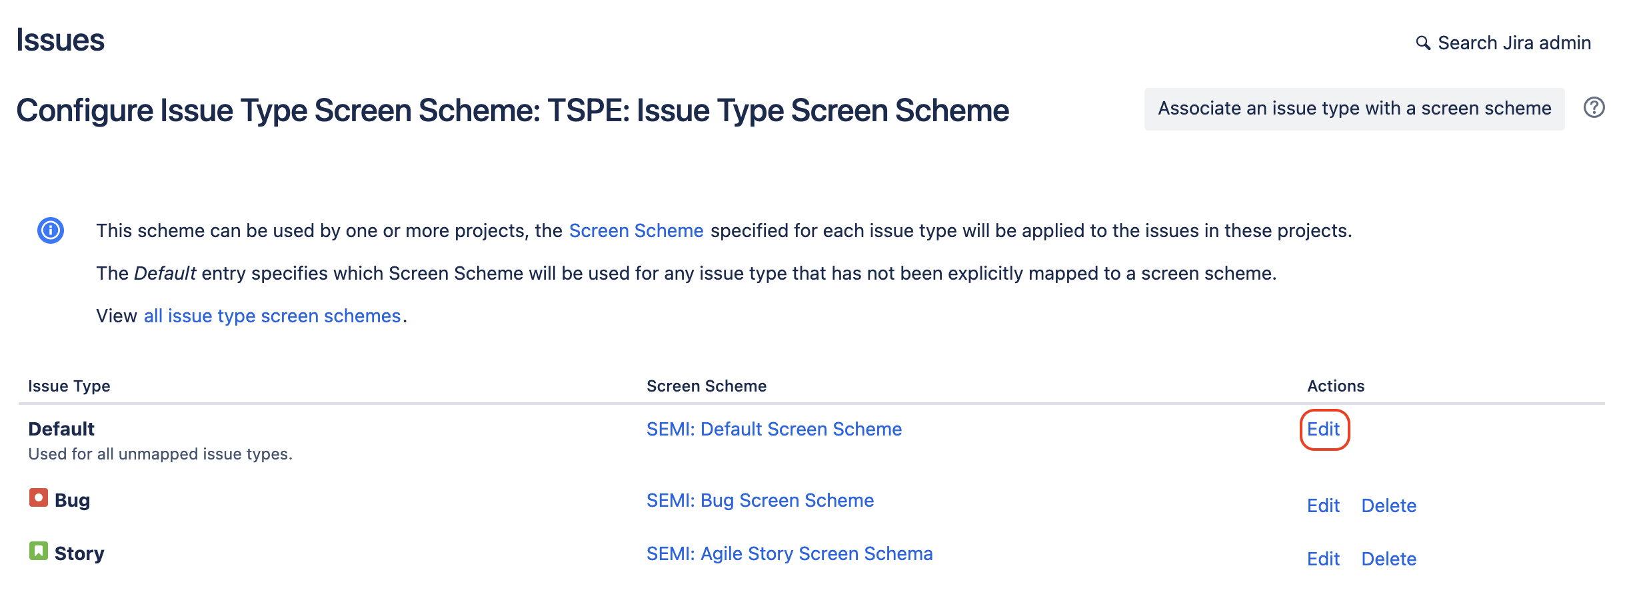Delete the Bug issue type mapping
This screenshot has width=1629, height=598.
pos(1389,506)
